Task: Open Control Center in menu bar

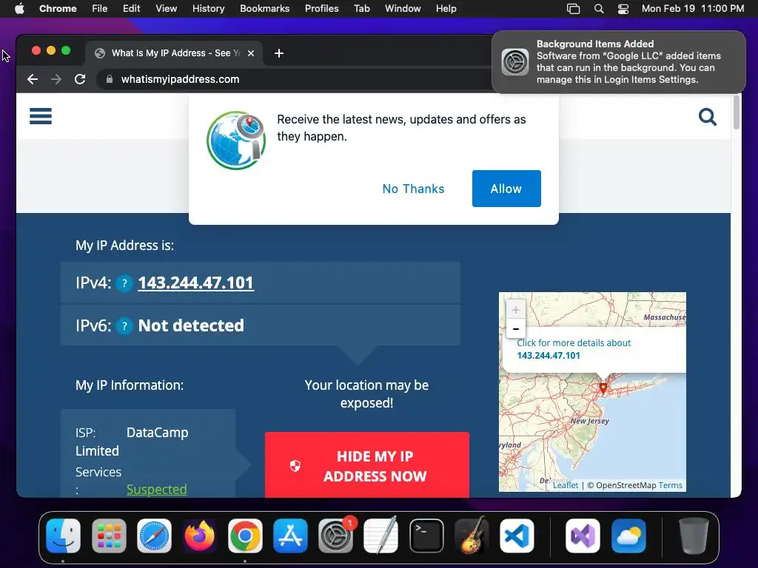Action: coord(623,9)
